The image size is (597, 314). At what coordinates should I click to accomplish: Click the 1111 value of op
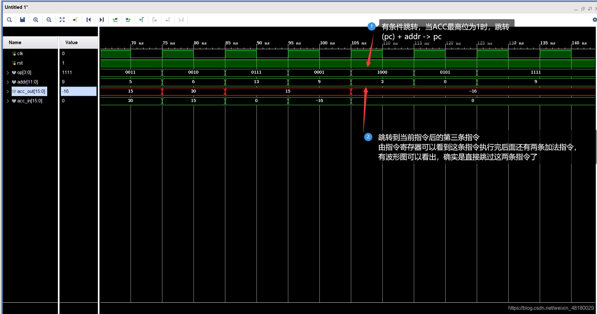tap(67, 72)
